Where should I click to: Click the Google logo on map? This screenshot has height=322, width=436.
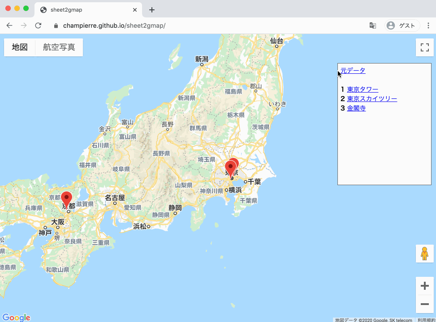16,317
